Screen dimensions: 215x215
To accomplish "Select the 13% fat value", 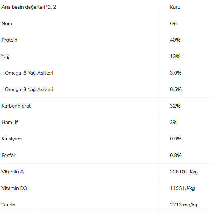I will 175,56.
